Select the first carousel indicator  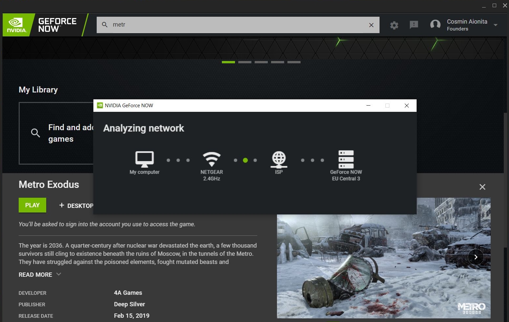pos(228,62)
